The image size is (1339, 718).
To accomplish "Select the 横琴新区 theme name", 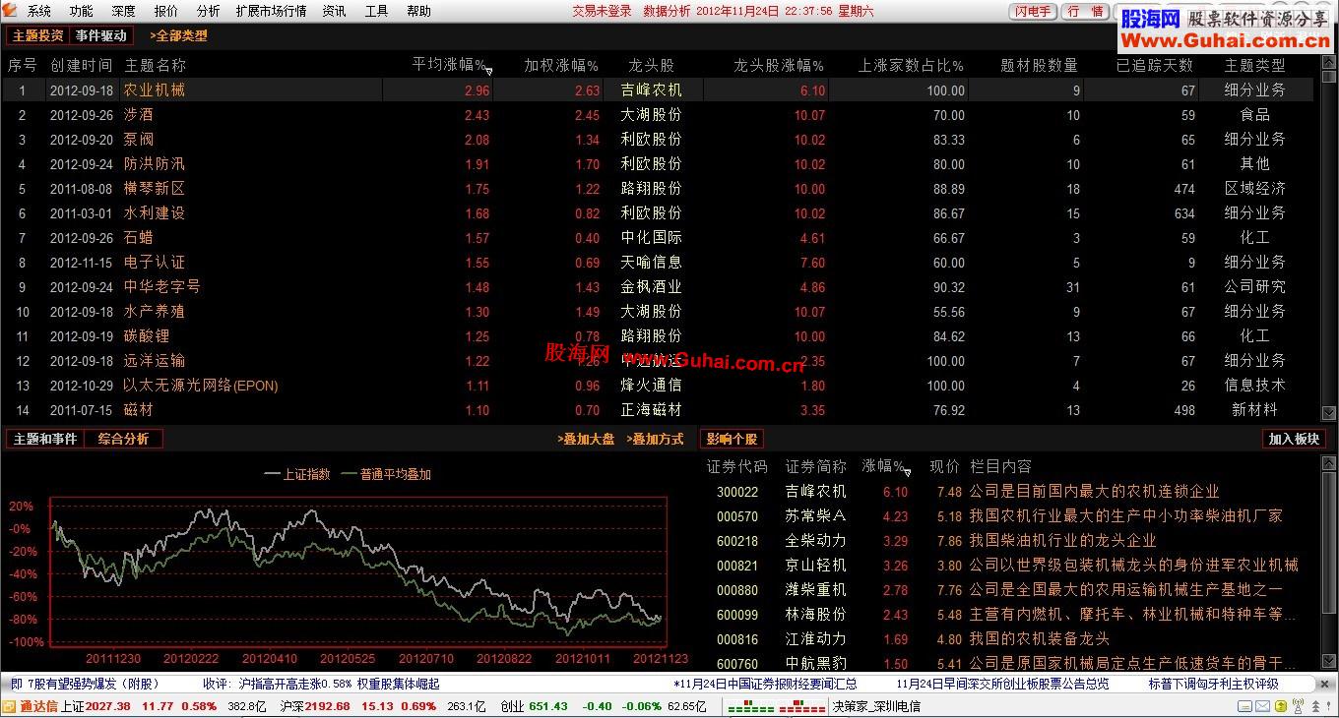I will tap(155, 188).
